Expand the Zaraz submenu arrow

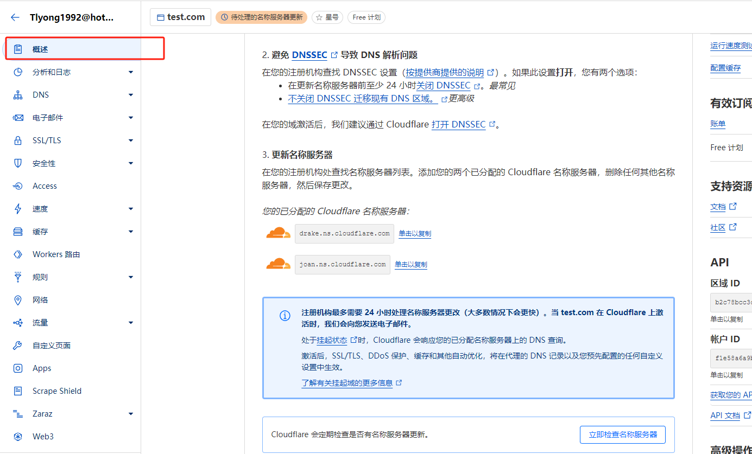coord(131,414)
